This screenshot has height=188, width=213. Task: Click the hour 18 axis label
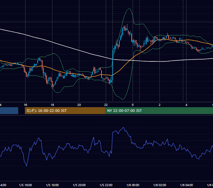(52, 105)
